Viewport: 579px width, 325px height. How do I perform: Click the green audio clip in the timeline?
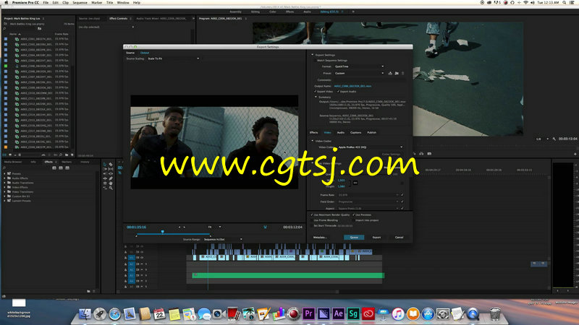point(288,275)
